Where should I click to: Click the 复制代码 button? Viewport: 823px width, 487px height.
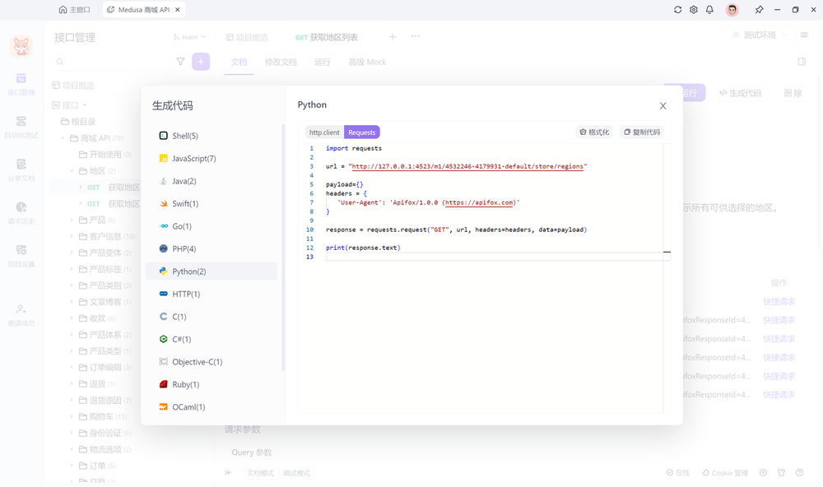643,132
